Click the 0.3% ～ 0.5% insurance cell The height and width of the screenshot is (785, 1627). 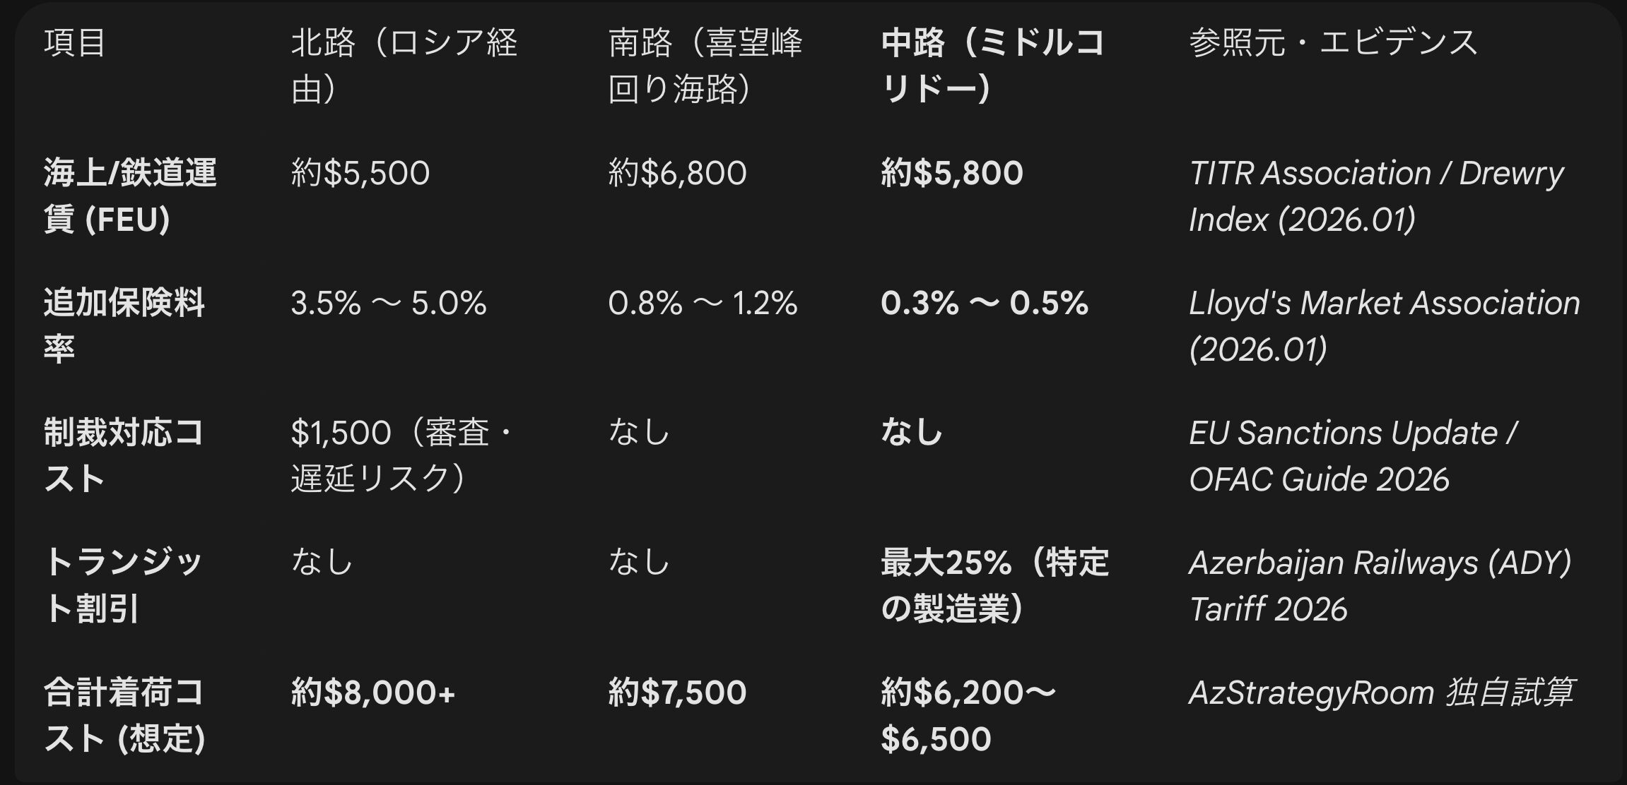[984, 304]
